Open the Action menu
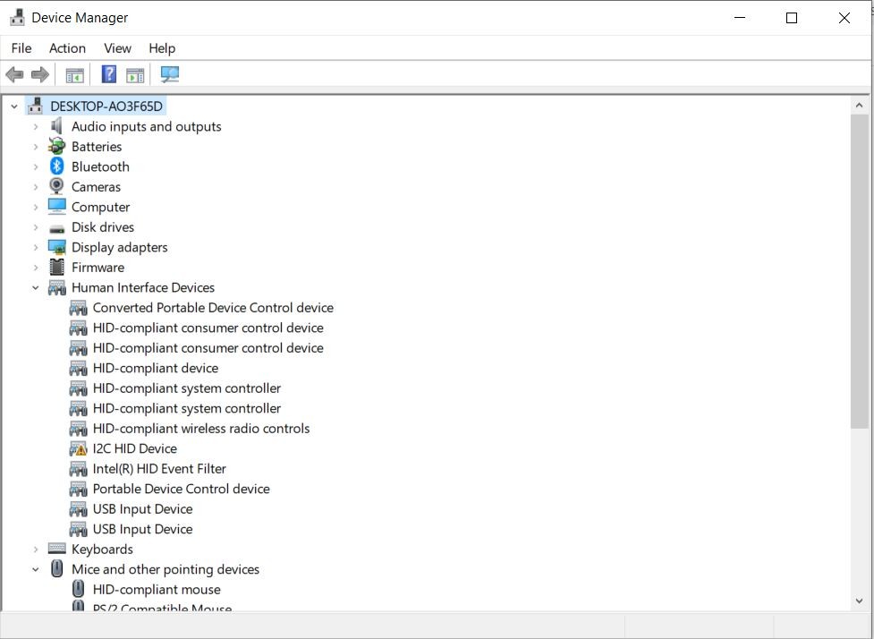This screenshot has width=874, height=639. [x=67, y=48]
